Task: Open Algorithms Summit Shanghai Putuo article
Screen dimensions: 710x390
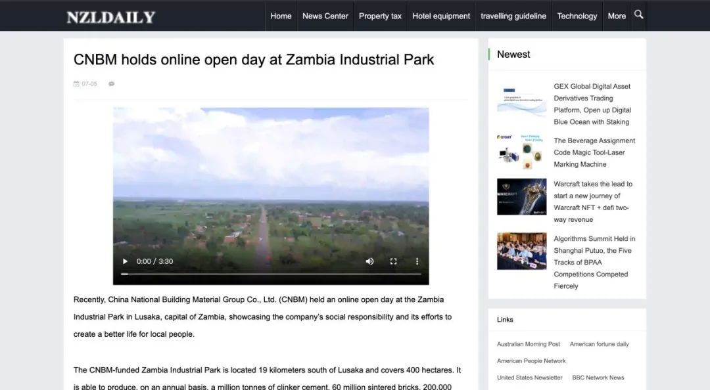Action: [x=594, y=262]
